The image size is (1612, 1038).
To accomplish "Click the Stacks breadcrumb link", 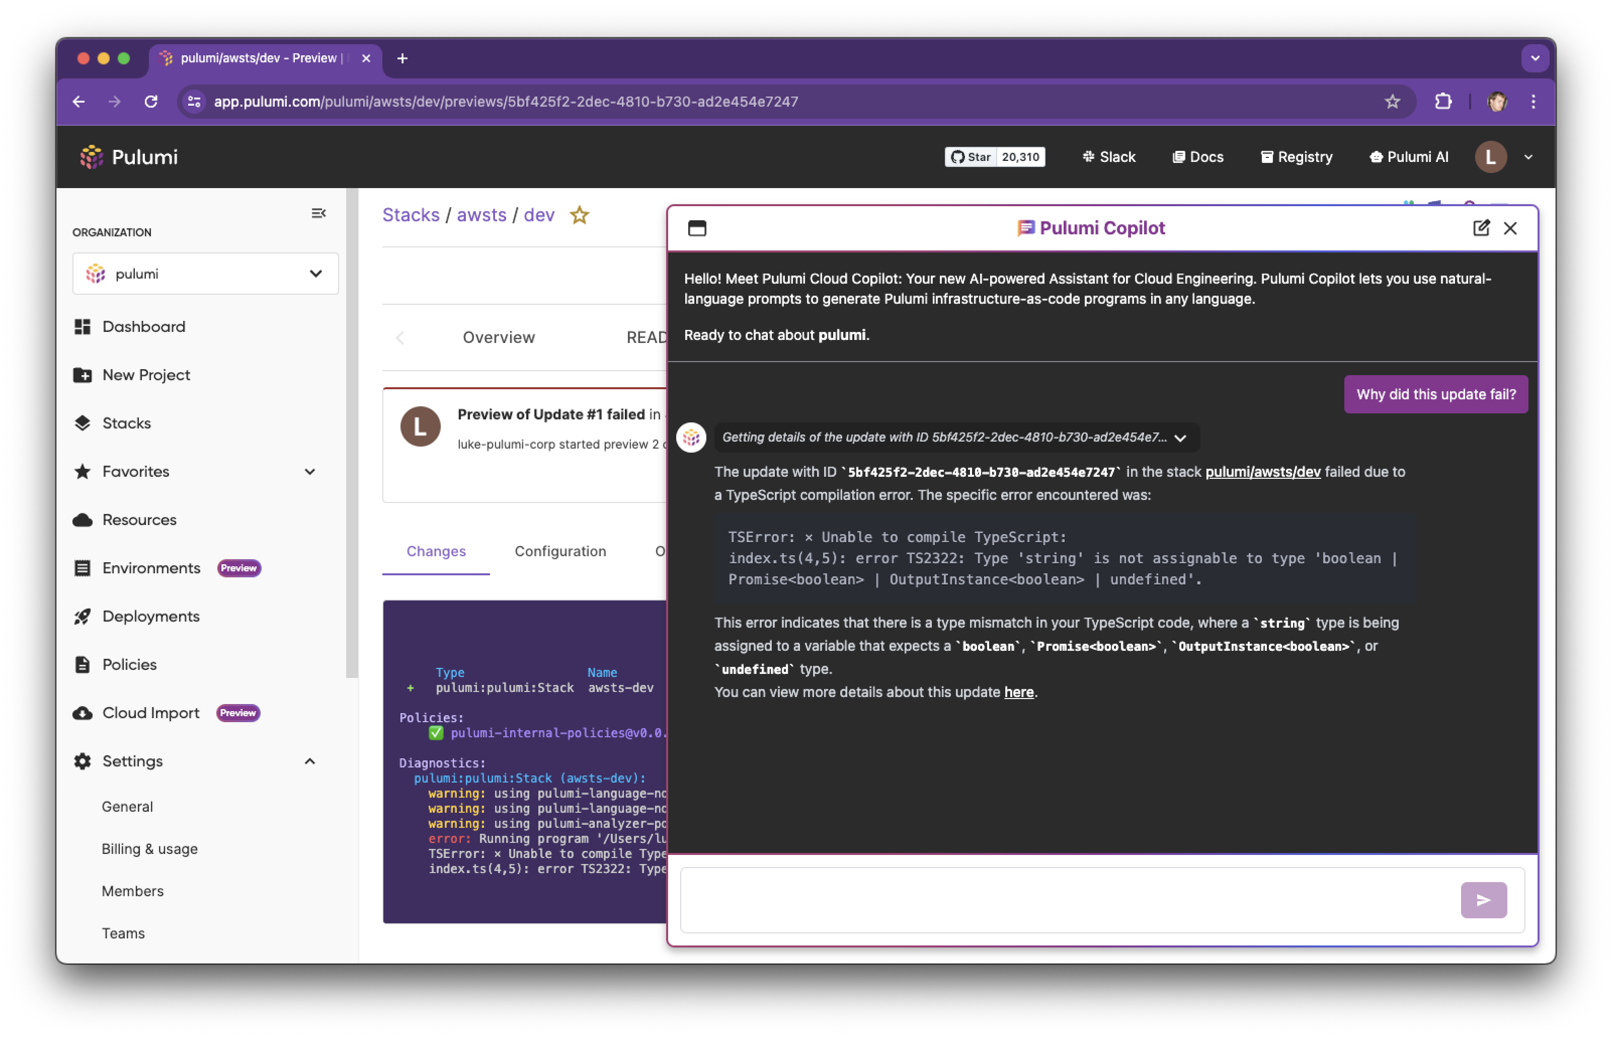I will (411, 215).
